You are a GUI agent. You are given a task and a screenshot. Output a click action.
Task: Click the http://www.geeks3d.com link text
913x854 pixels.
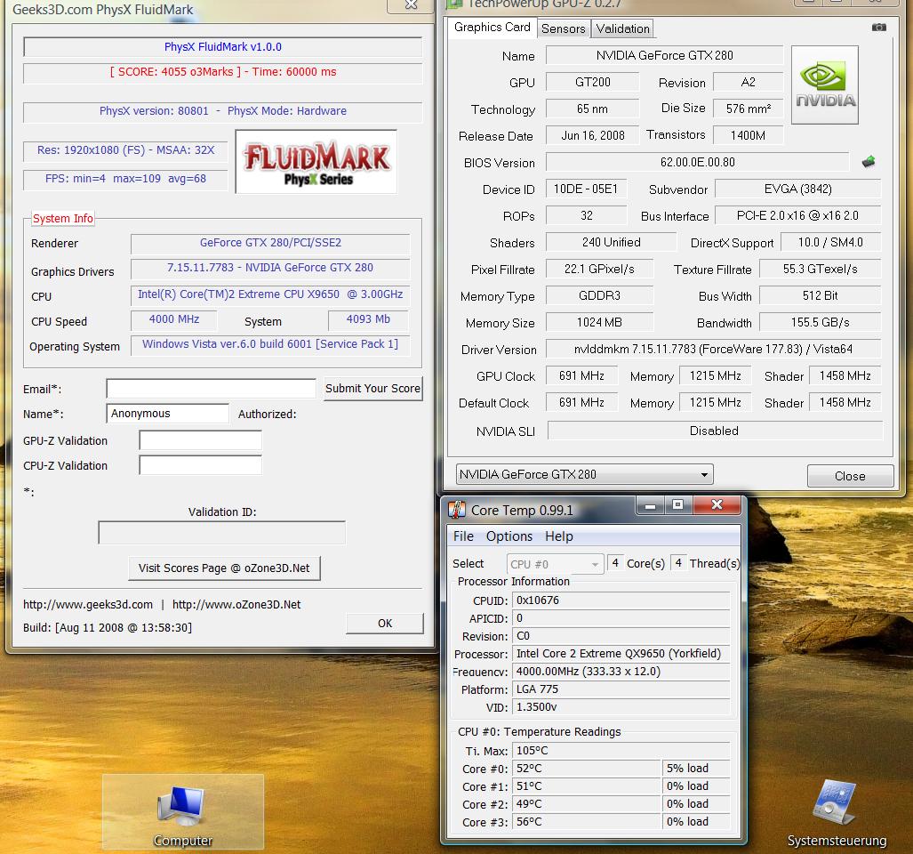click(x=88, y=605)
